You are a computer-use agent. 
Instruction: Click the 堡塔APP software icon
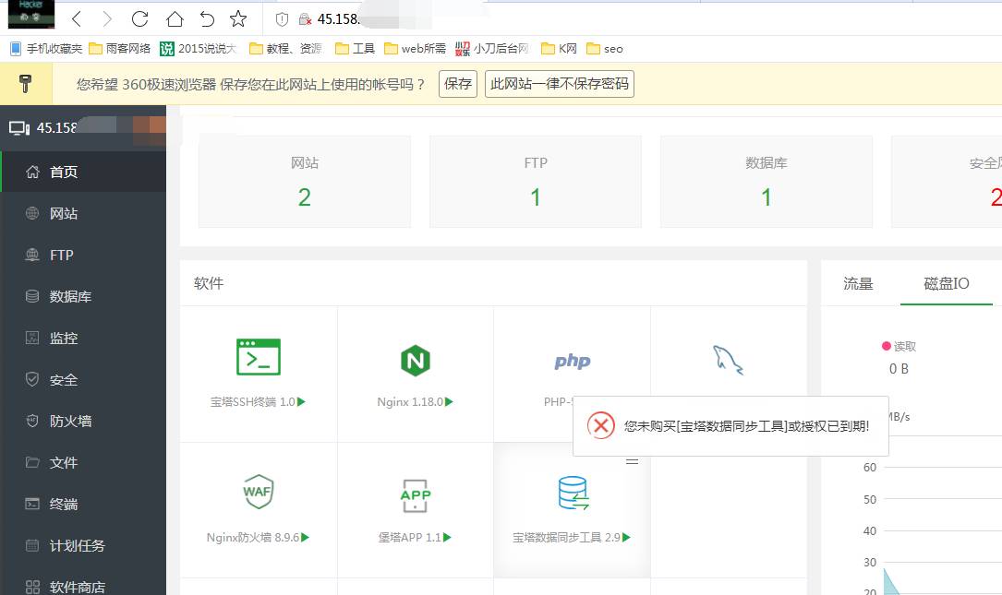[416, 494]
